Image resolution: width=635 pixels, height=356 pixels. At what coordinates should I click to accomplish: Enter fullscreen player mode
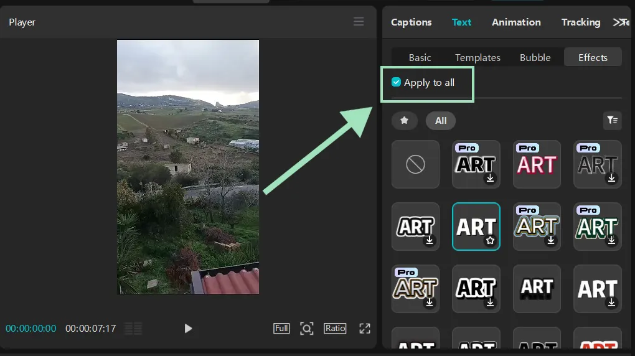coord(365,329)
